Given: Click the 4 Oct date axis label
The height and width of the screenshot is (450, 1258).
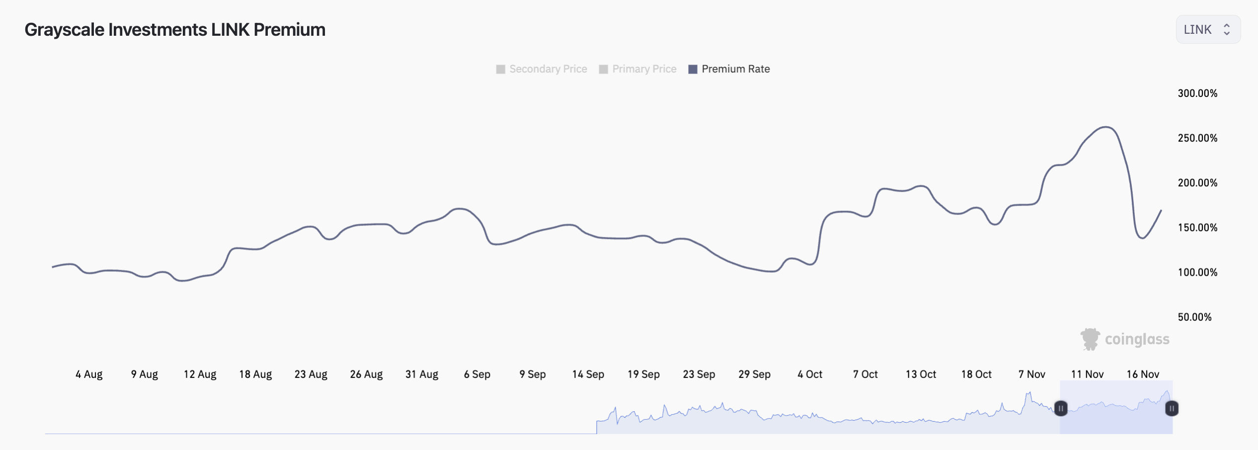Looking at the screenshot, I should (x=810, y=375).
